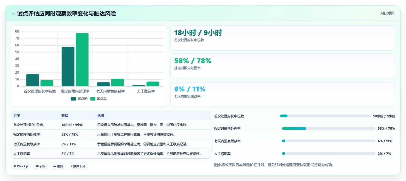This screenshot has height=181, width=406.
Task: Click the 数据 table column header
Action: pos(65,116)
